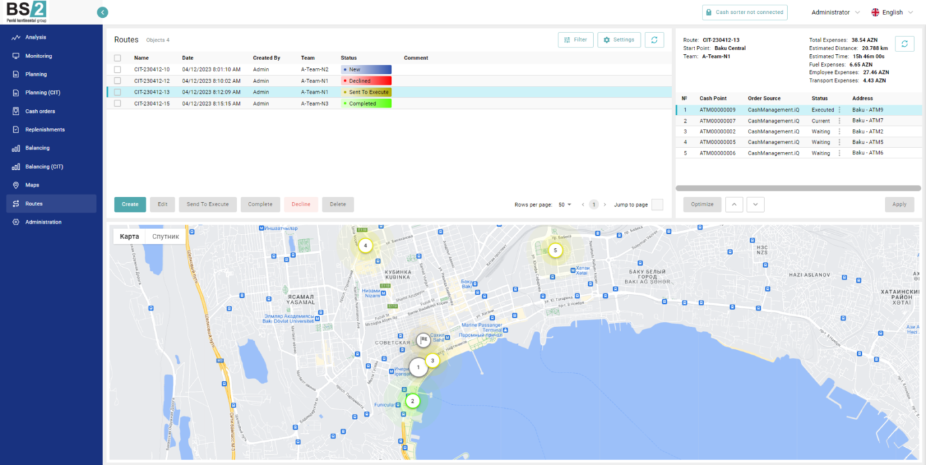
Task: Click the refresh icon in the Routes panel
Action: [x=654, y=40]
